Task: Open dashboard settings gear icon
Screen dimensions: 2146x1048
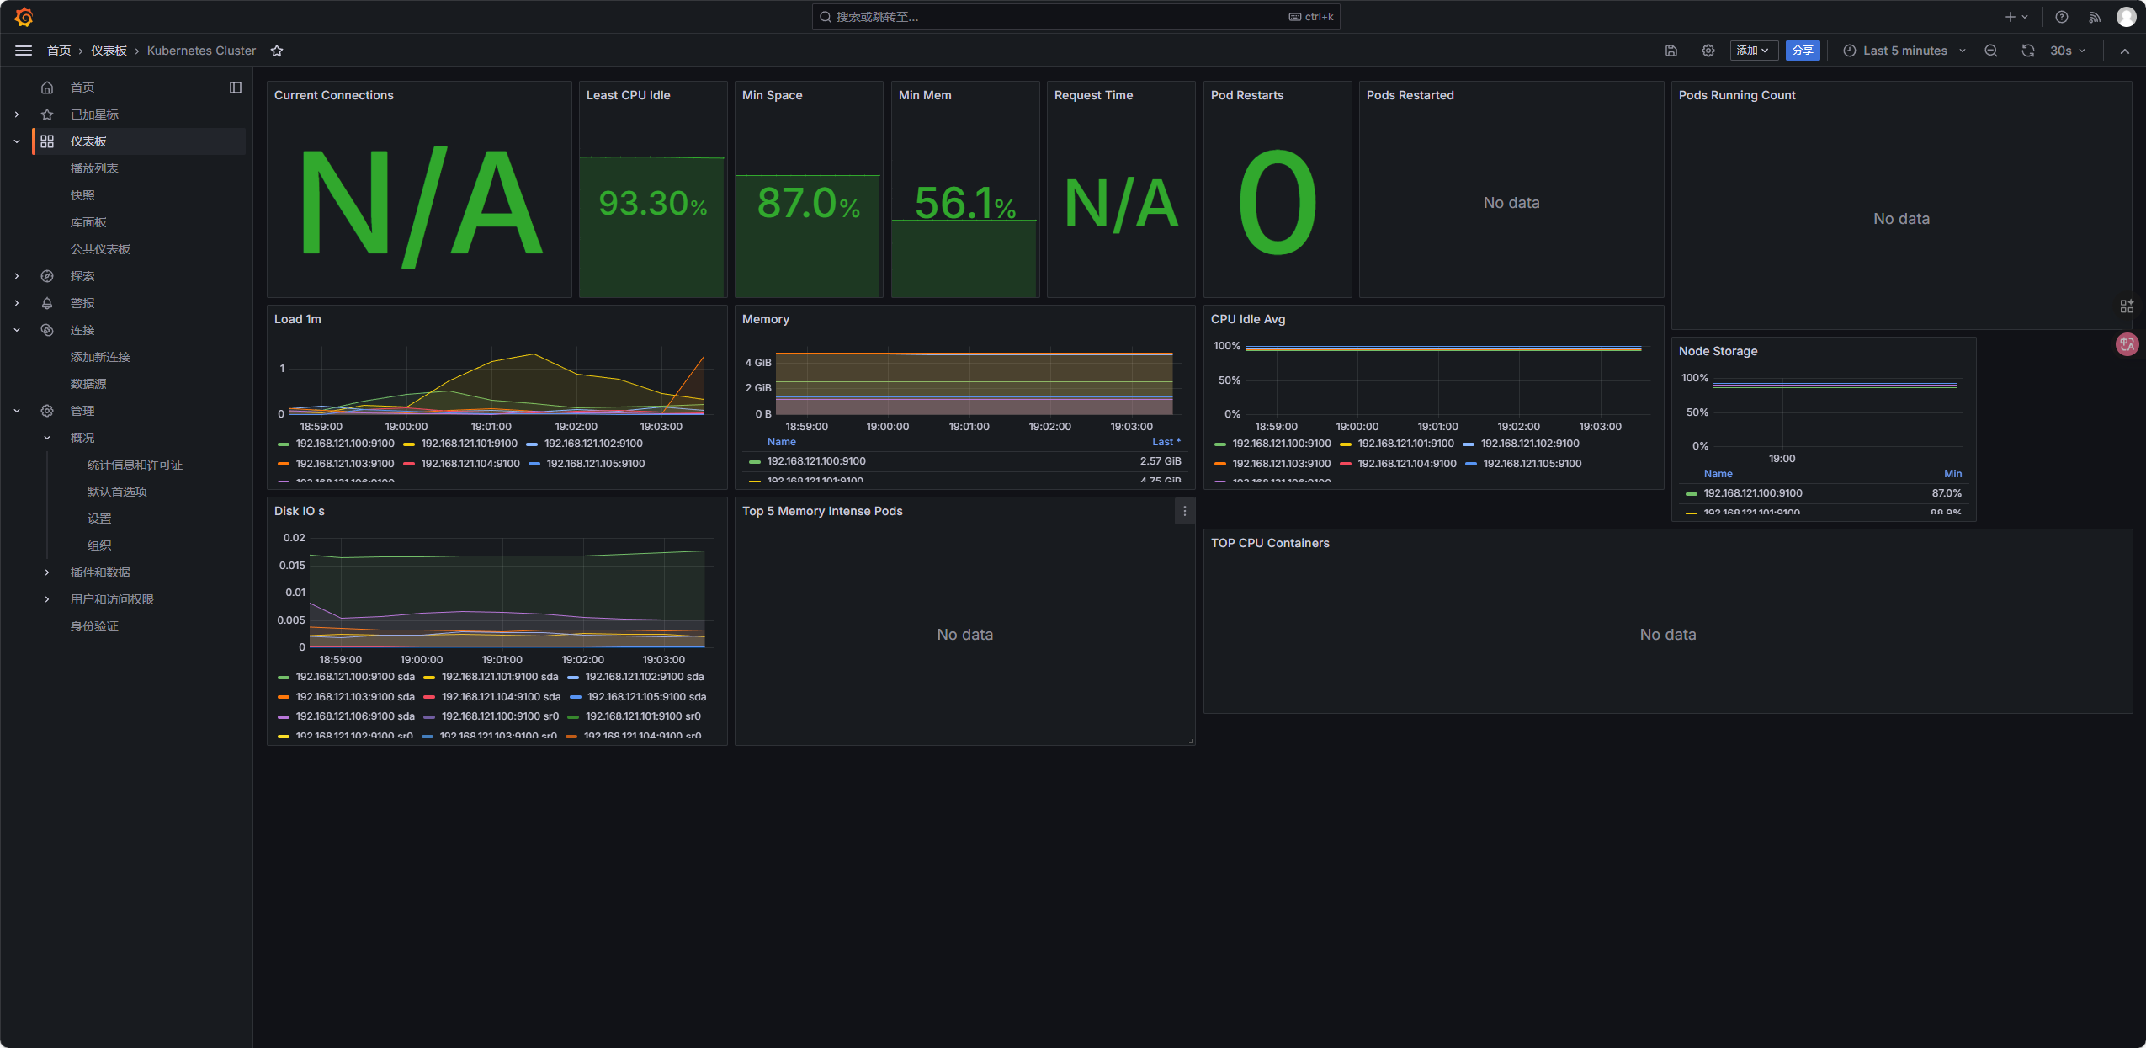Action: pyautogui.click(x=1708, y=51)
